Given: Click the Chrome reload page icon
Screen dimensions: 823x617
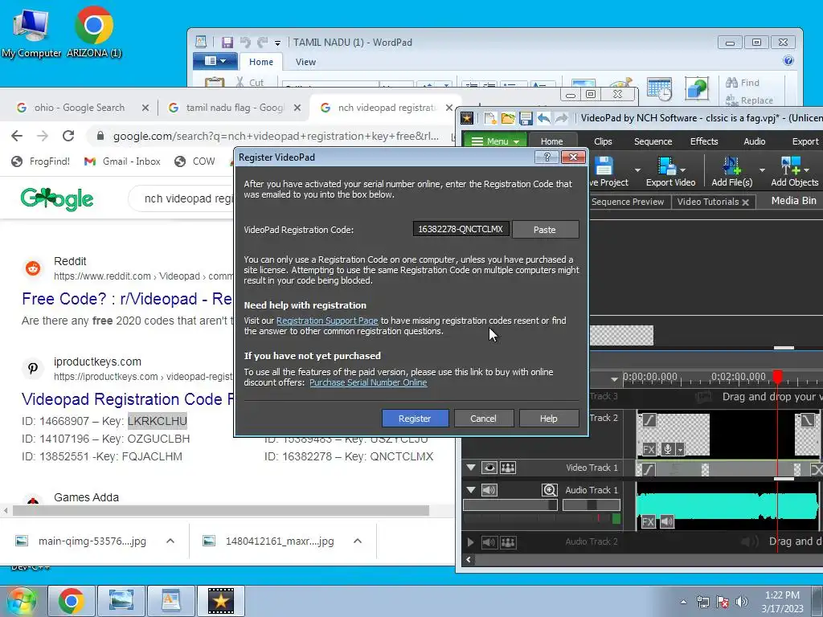Looking at the screenshot, I should (x=68, y=136).
